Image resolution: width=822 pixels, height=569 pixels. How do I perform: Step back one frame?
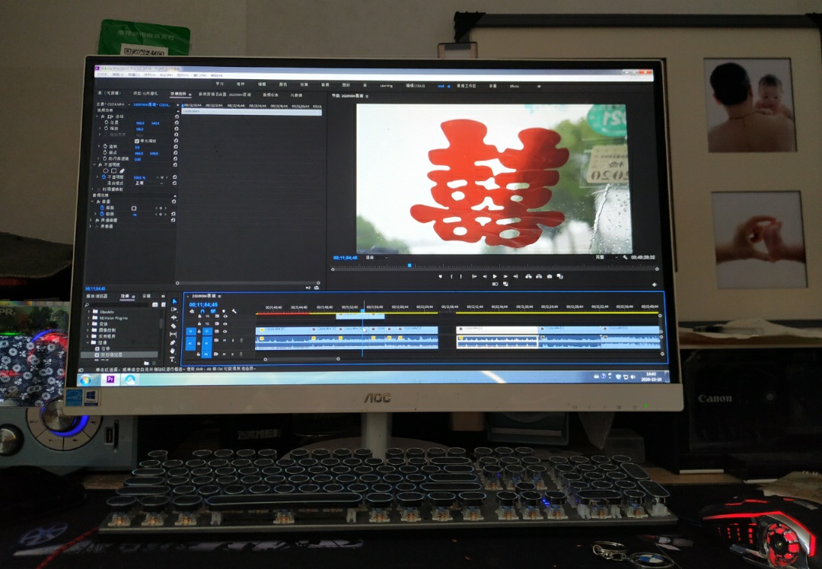click(484, 276)
